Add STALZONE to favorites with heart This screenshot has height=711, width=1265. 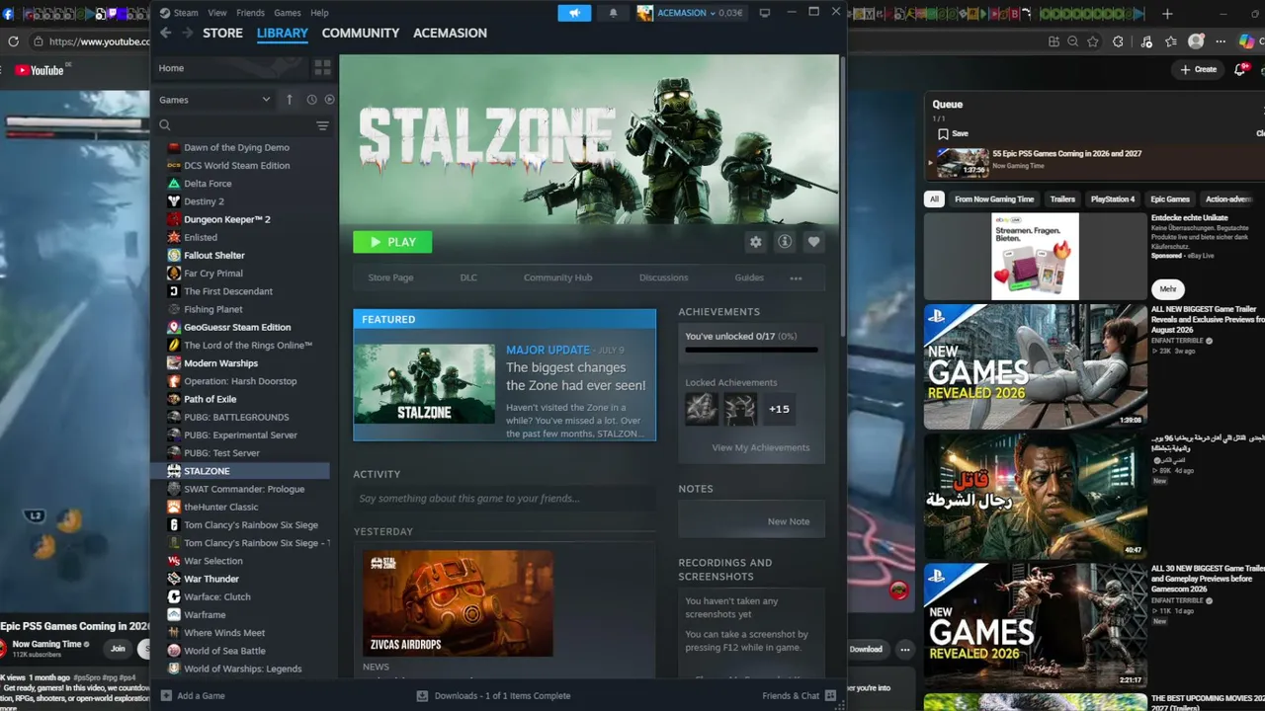coord(813,242)
